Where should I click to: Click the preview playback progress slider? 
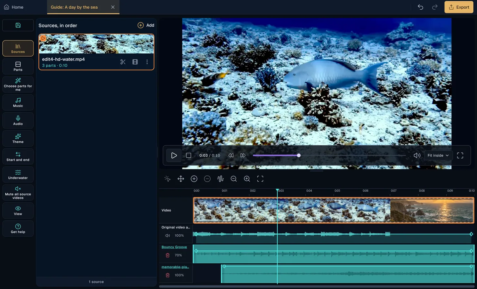(x=329, y=155)
